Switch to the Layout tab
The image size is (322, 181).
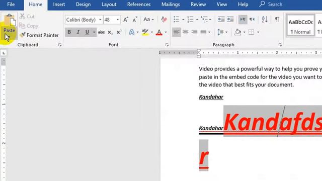(x=109, y=5)
